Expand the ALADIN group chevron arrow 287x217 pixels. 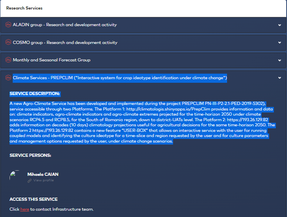(279, 25)
